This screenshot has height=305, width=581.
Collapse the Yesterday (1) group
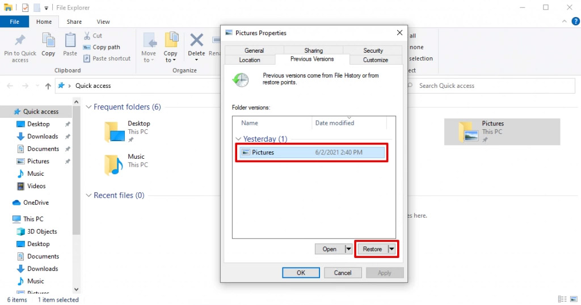tap(238, 139)
